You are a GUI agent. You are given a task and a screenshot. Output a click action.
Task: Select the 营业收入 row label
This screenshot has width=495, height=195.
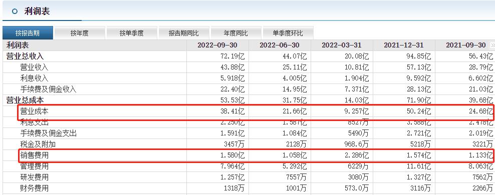[35, 67]
